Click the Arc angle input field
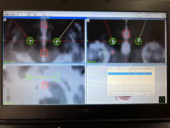The height and width of the screenshot is (128, 170). coord(137,86)
